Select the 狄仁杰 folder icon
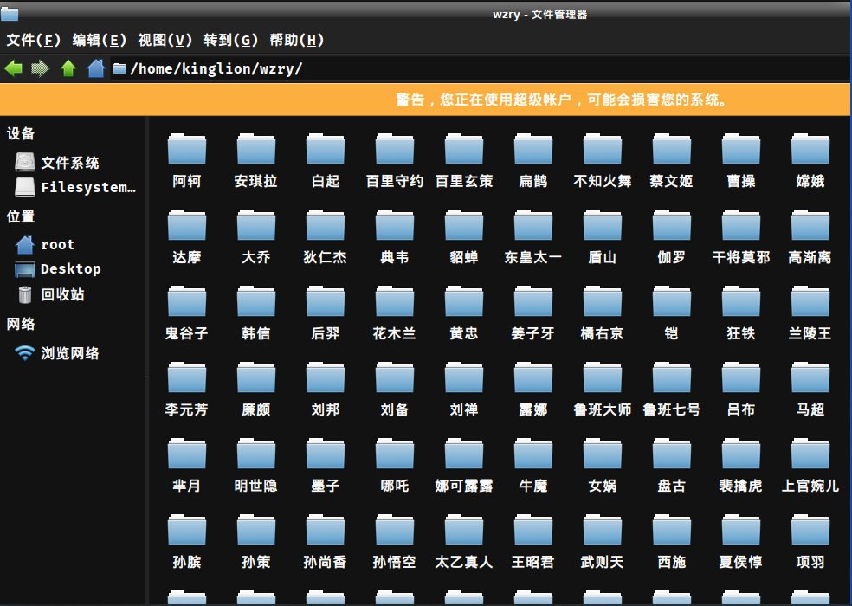This screenshot has width=852, height=606. click(x=326, y=224)
